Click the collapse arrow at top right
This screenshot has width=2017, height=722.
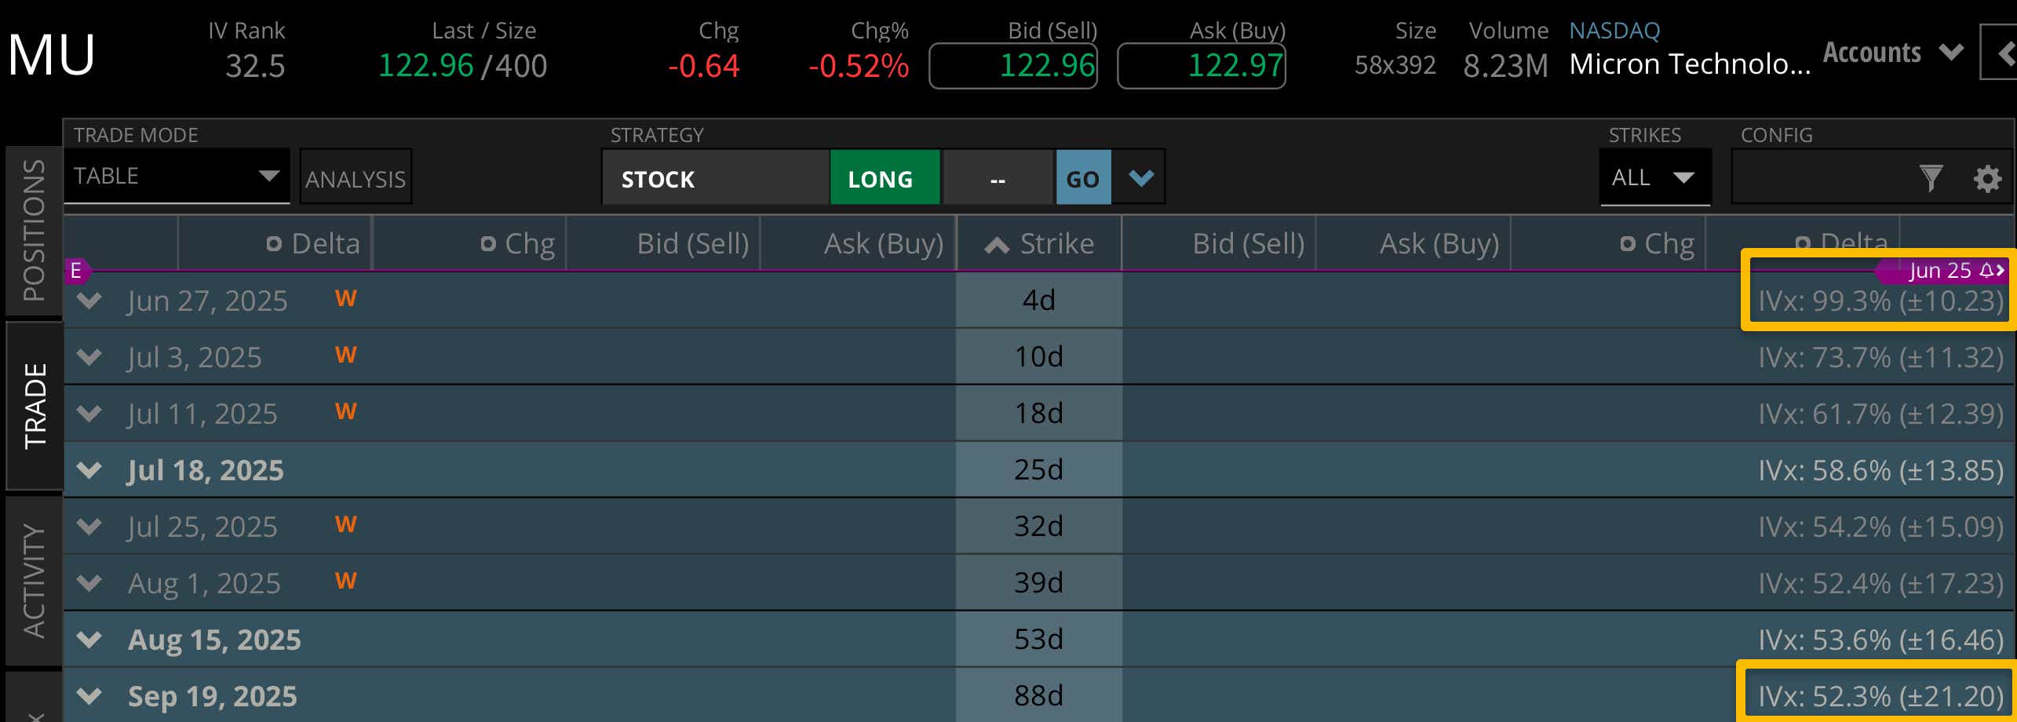pyautogui.click(x=2003, y=53)
